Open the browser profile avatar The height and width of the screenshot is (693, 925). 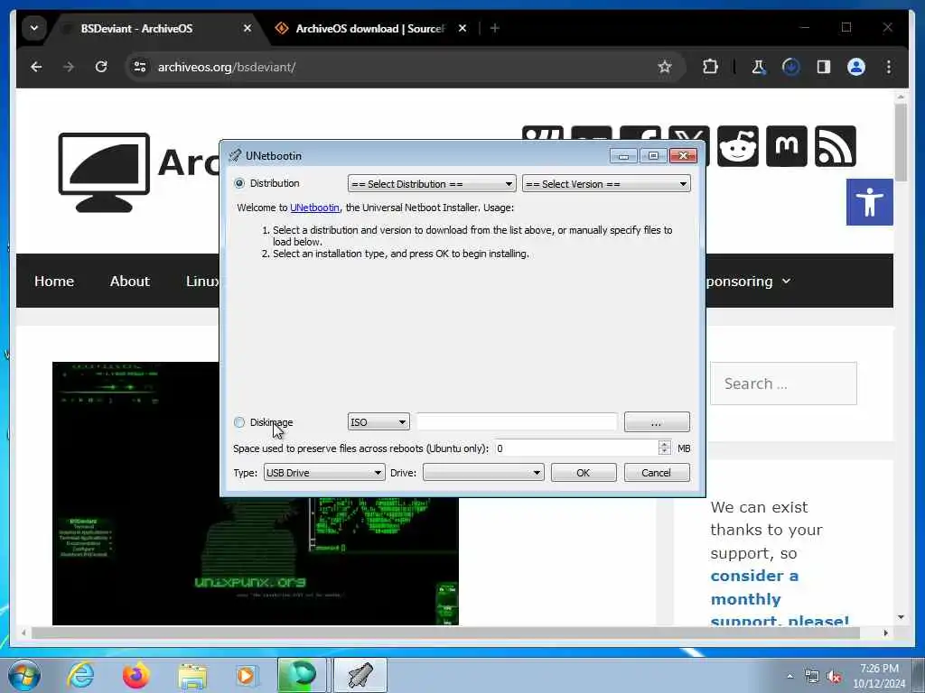coord(856,67)
